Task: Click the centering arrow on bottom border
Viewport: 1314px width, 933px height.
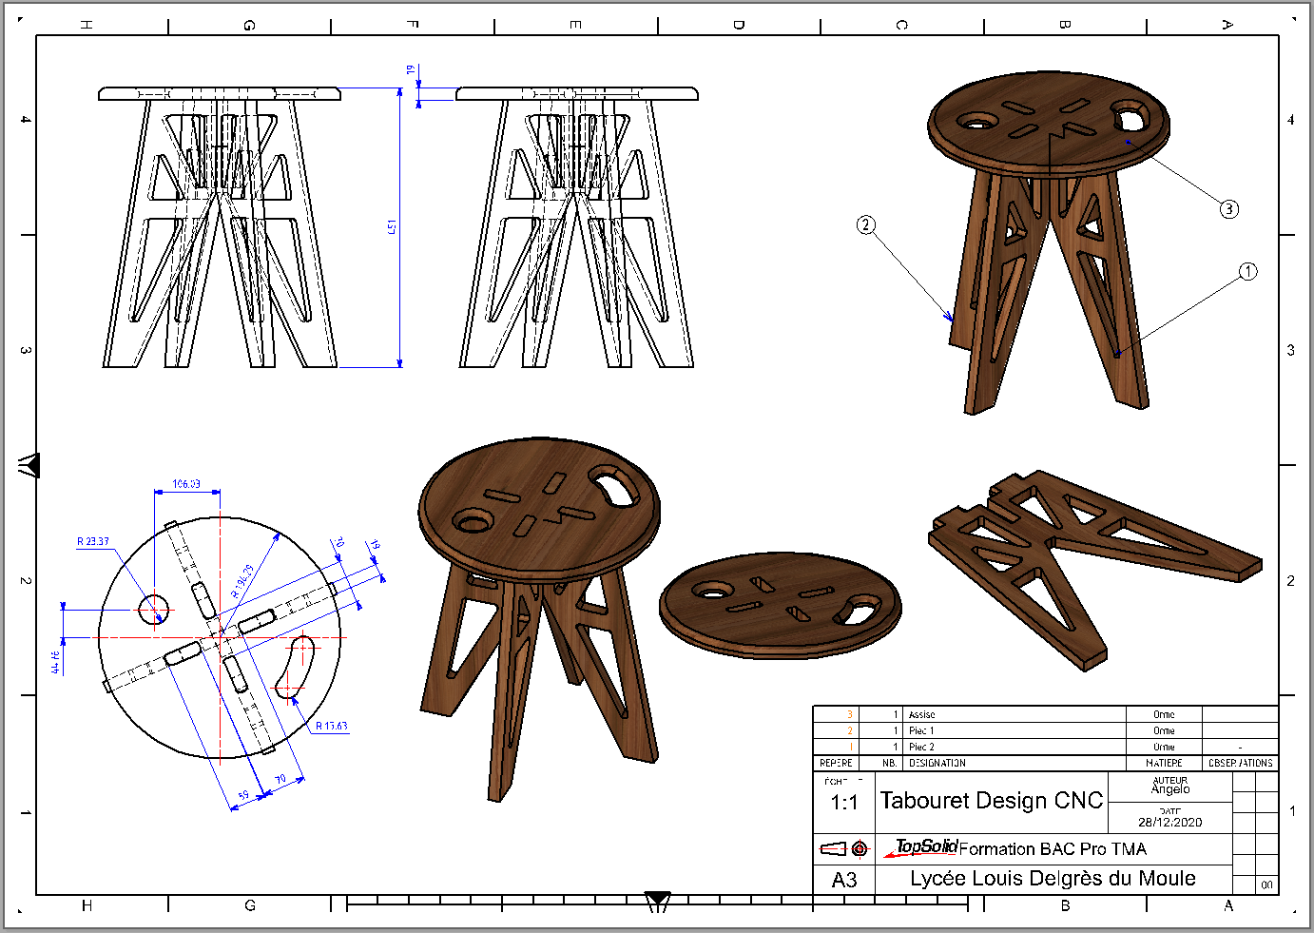Action: 657,900
